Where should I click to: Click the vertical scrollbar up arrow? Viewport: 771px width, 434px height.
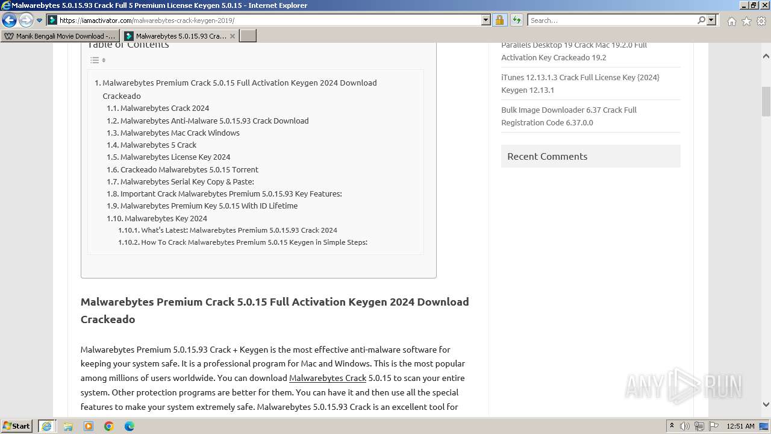click(x=766, y=56)
